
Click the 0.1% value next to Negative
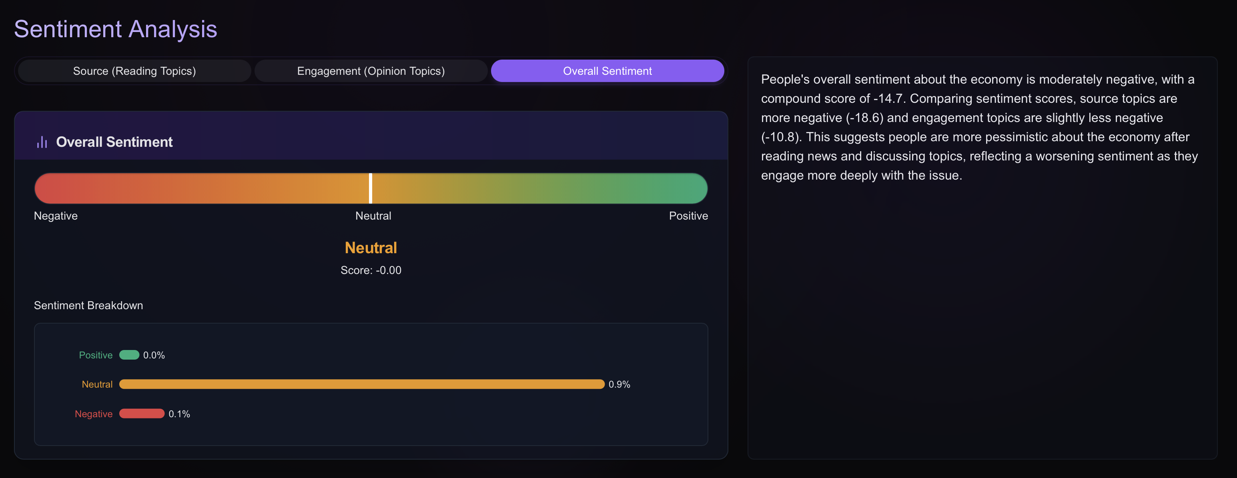180,413
